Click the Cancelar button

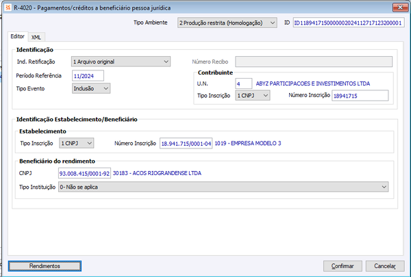point(385,266)
